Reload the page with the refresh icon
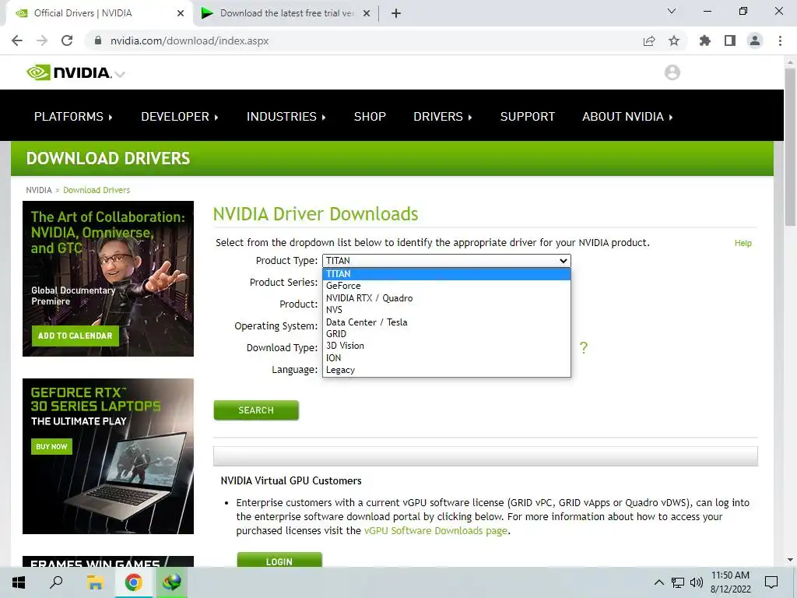The height and width of the screenshot is (598, 797). tap(67, 40)
